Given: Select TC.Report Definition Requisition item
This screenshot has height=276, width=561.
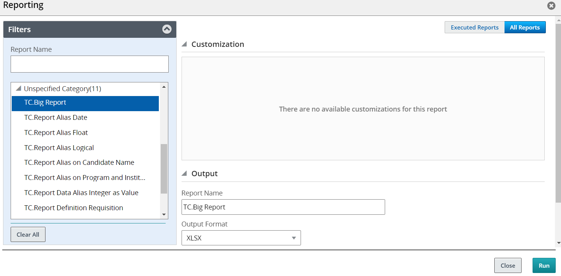Looking at the screenshot, I should (x=74, y=208).
